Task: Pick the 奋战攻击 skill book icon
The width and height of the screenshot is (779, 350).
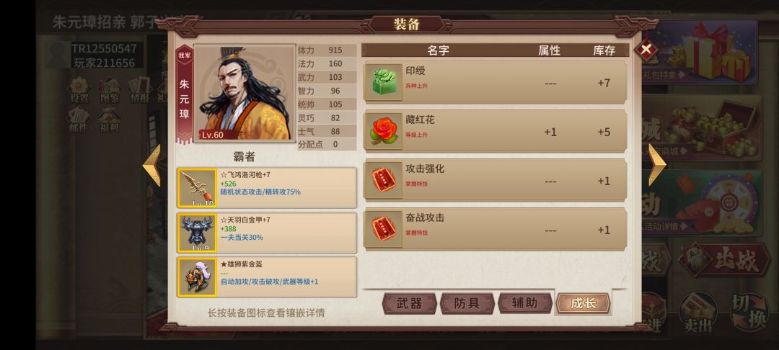Action: [x=384, y=230]
